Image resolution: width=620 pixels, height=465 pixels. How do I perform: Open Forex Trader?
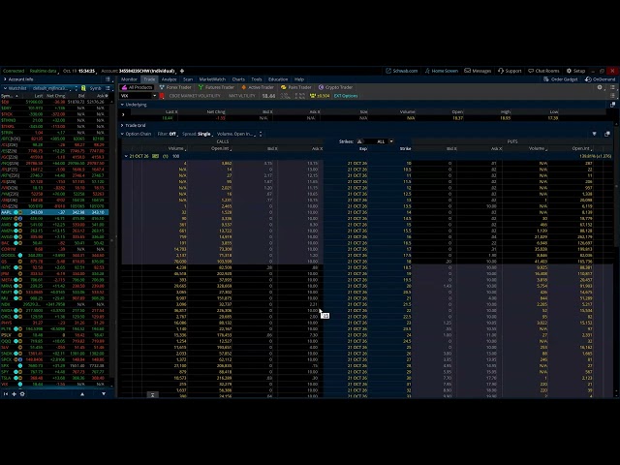point(175,87)
